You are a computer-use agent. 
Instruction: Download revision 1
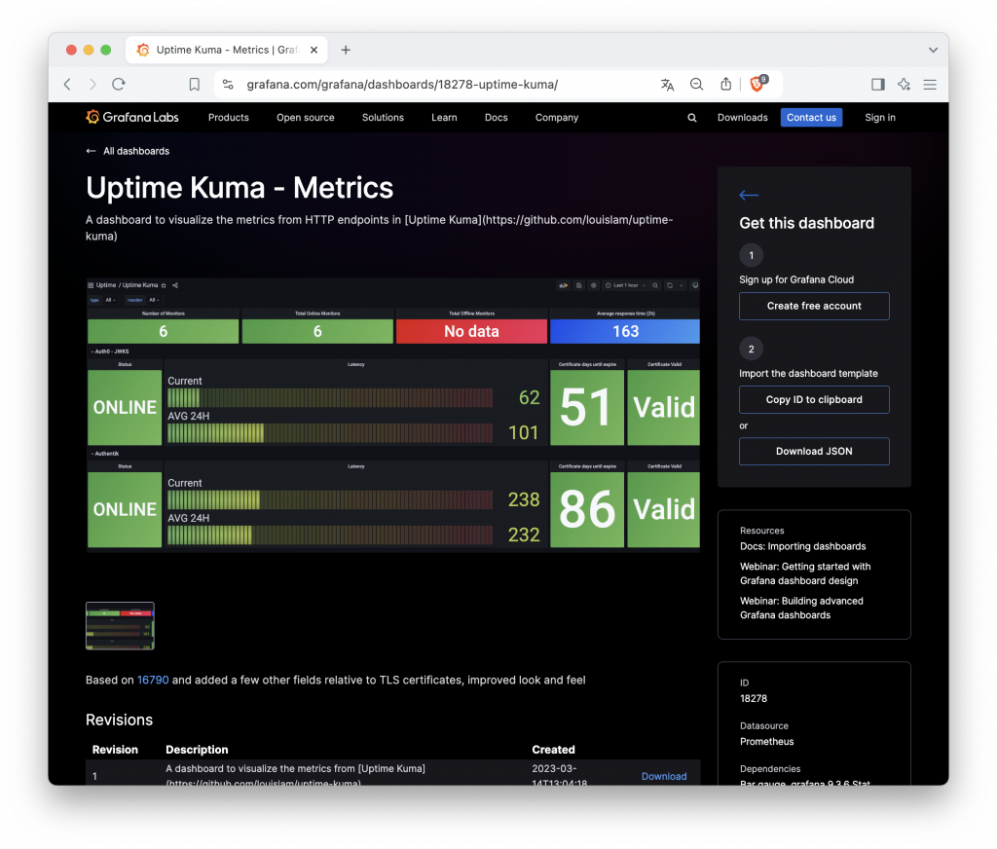(664, 776)
